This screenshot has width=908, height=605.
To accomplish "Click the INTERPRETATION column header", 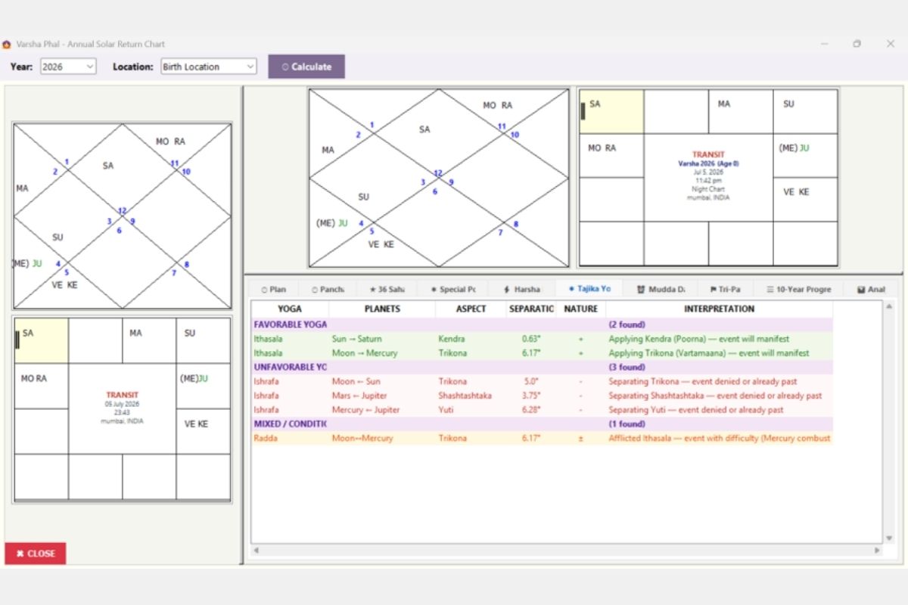I will tap(719, 309).
